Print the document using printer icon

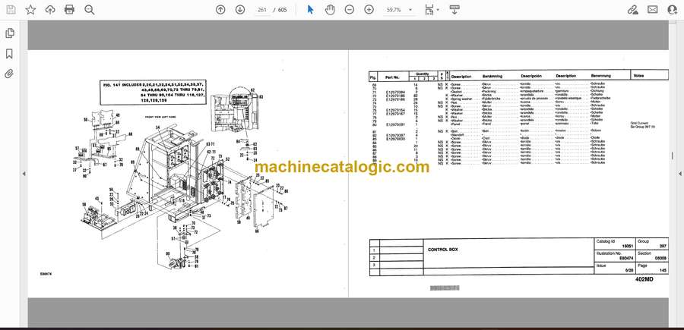pyautogui.click(x=69, y=10)
